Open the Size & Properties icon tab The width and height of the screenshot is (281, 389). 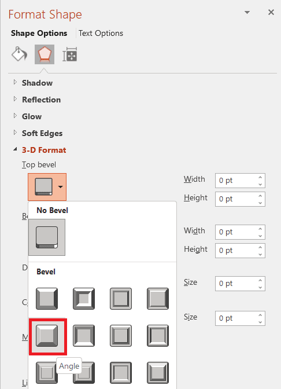tap(69, 54)
